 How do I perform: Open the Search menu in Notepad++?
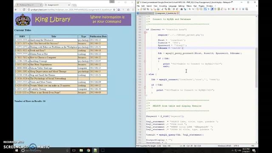click(149, 6)
